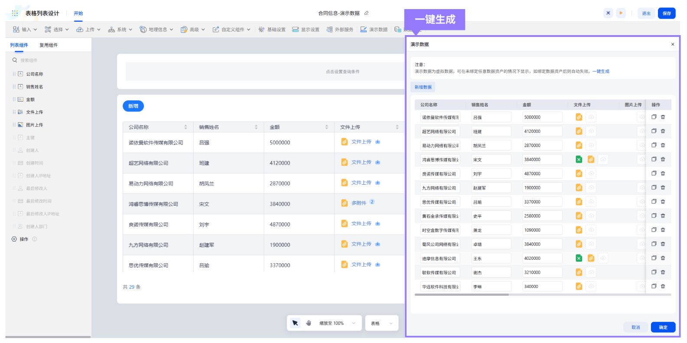Download file in 吕强 main table row
Screen dimensions: 687x343
[x=378, y=142]
